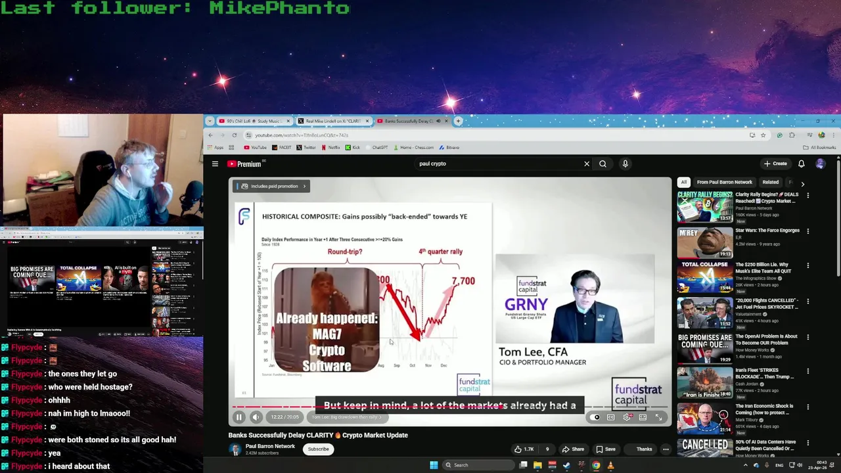Pause the YouTube video
The width and height of the screenshot is (841, 473).
click(239, 417)
